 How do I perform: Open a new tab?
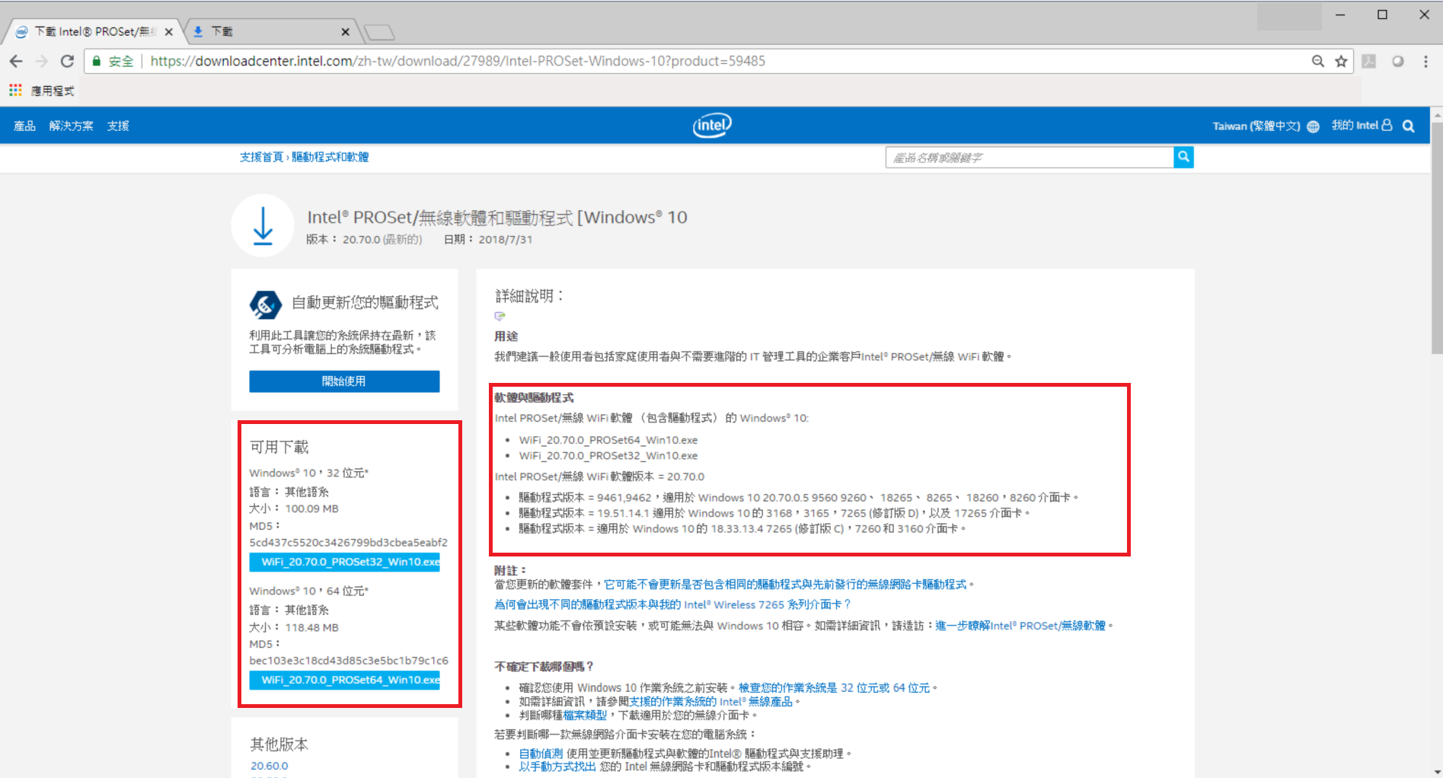[x=379, y=32]
